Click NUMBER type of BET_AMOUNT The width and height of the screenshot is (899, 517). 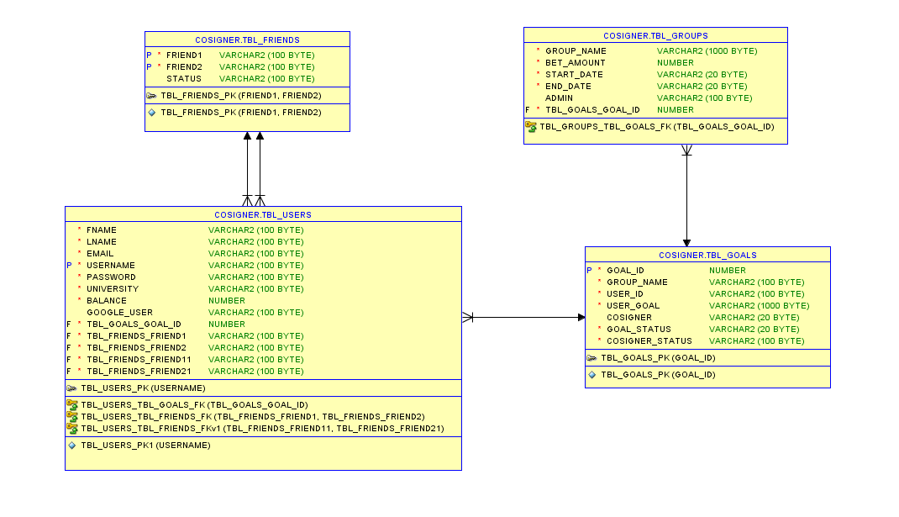tap(675, 62)
